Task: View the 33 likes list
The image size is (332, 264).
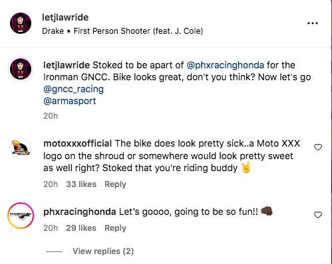Action: click(x=81, y=184)
